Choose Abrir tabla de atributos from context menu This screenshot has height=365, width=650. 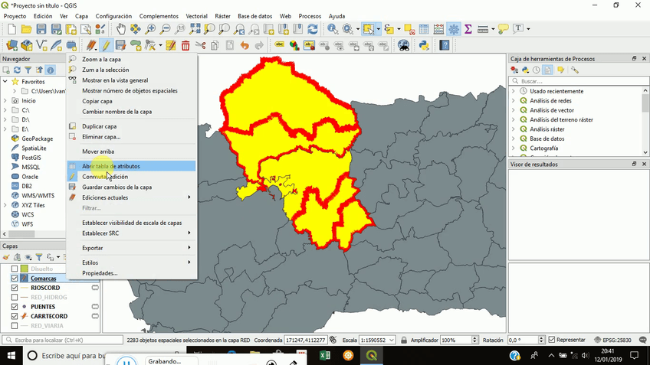tap(111, 166)
